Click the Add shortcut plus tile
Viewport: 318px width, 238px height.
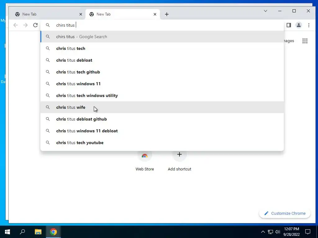[x=179, y=161]
